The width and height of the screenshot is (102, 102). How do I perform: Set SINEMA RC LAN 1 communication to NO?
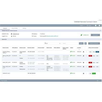(x=90, y=73)
